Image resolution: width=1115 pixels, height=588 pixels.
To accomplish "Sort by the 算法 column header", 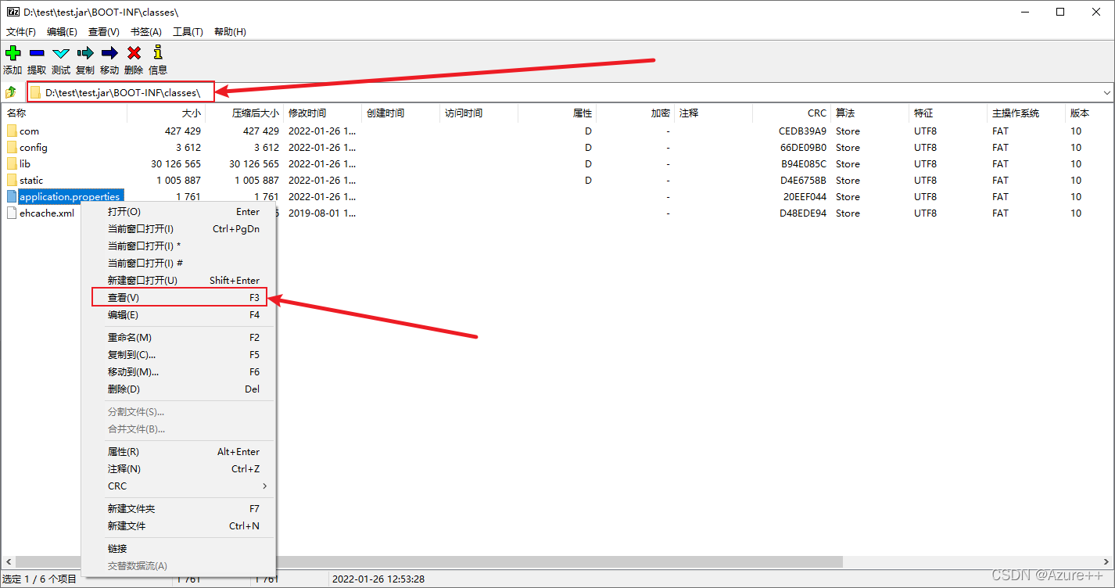I will pos(869,113).
